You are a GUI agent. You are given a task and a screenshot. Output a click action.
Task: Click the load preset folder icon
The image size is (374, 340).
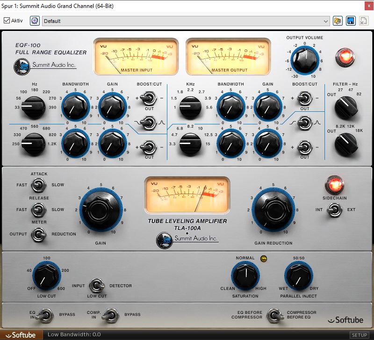click(x=338, y=21)
